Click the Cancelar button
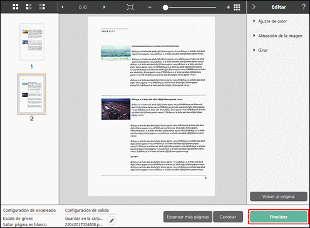Screen dimensions: 310x228 click(228, 217)
